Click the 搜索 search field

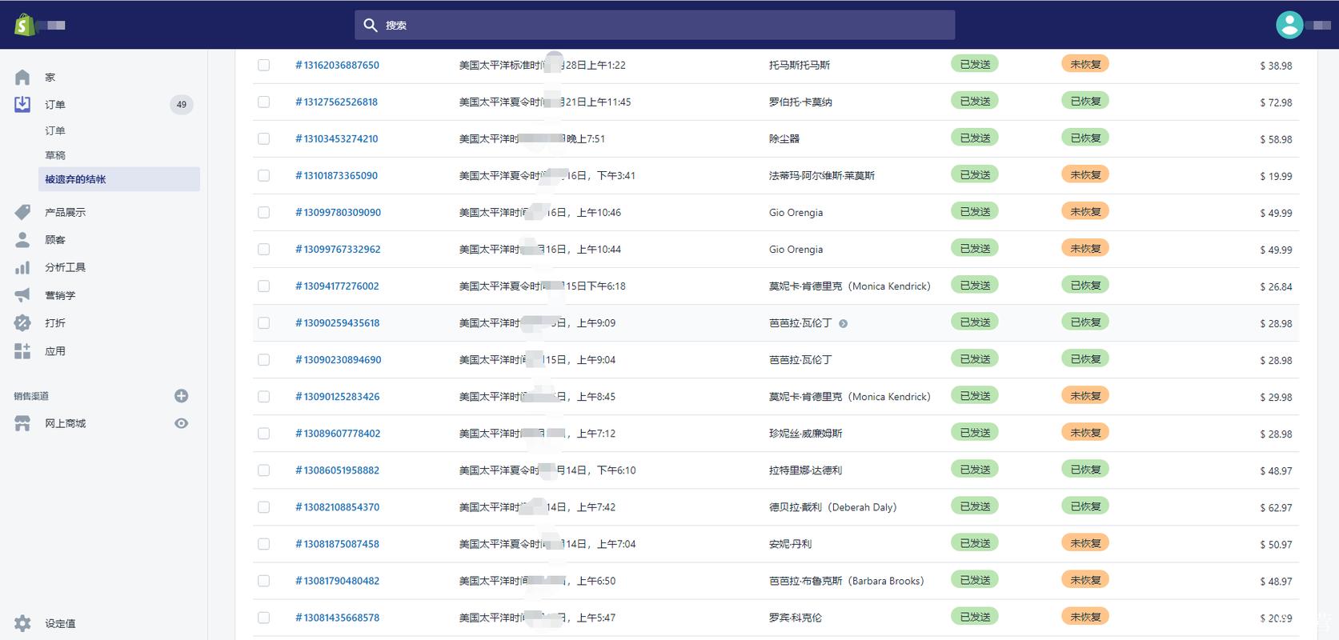(x=655, y=25)
